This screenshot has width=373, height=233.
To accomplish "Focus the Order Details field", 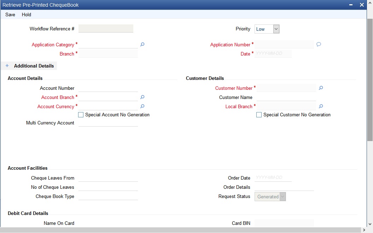I will click(x=284, y=187).
